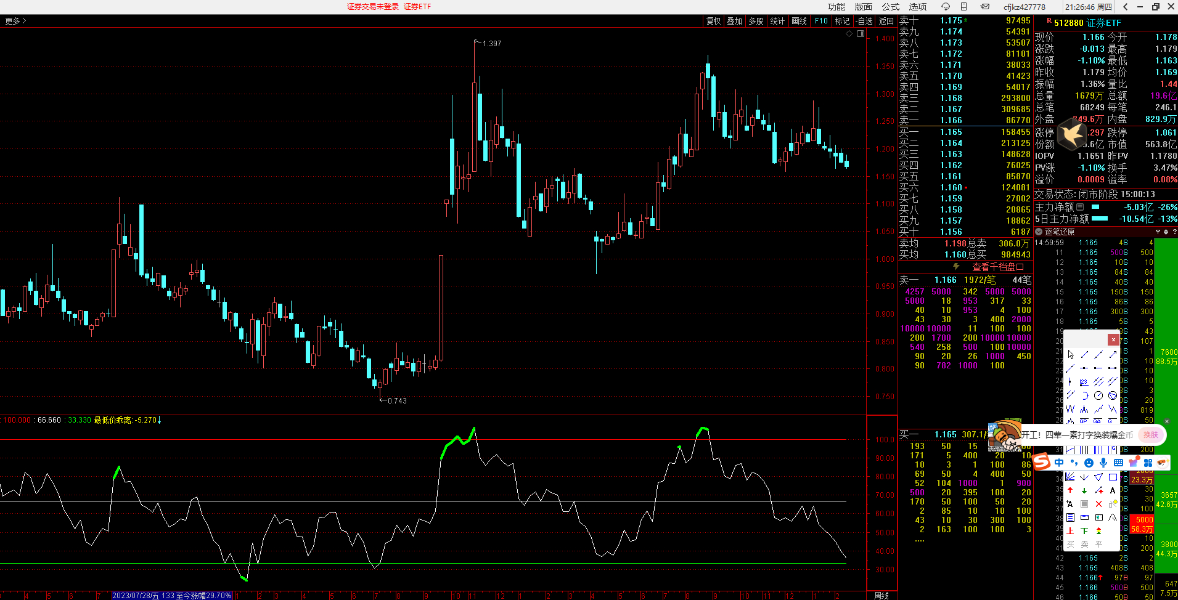Click the 画线 draw-line button

tap(800, 21)
